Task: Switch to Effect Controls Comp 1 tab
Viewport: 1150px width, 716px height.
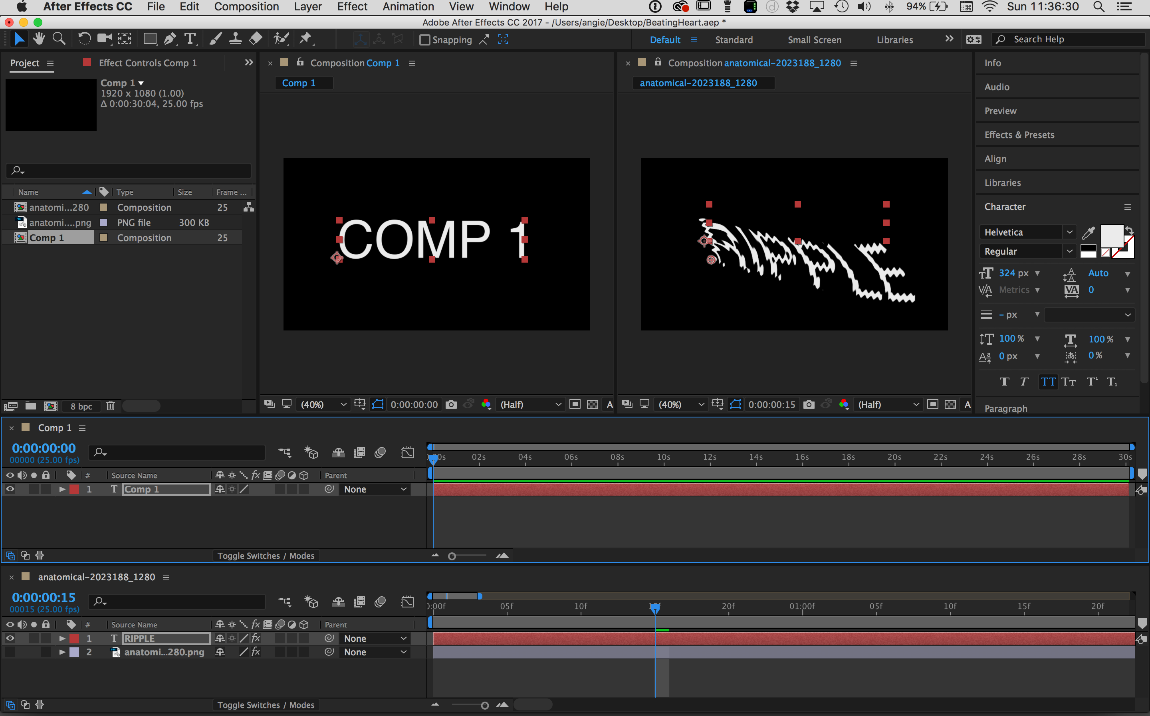Action: click(x=147, y=63)
